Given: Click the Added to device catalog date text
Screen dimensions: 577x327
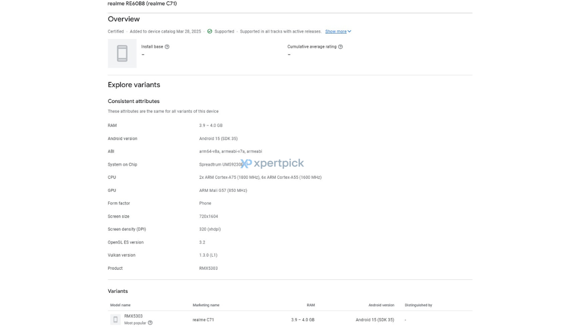Looking at the screenshot, I should [x=165, y=31].
